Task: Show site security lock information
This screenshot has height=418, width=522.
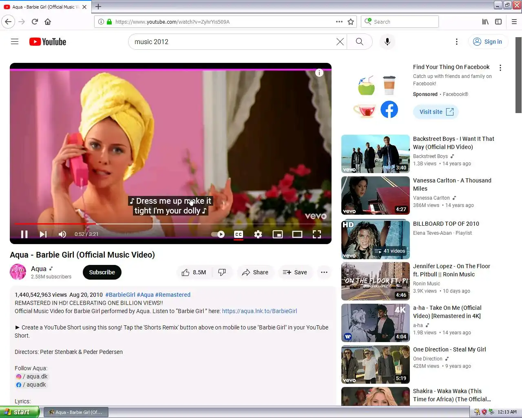Action: (109, 22)
